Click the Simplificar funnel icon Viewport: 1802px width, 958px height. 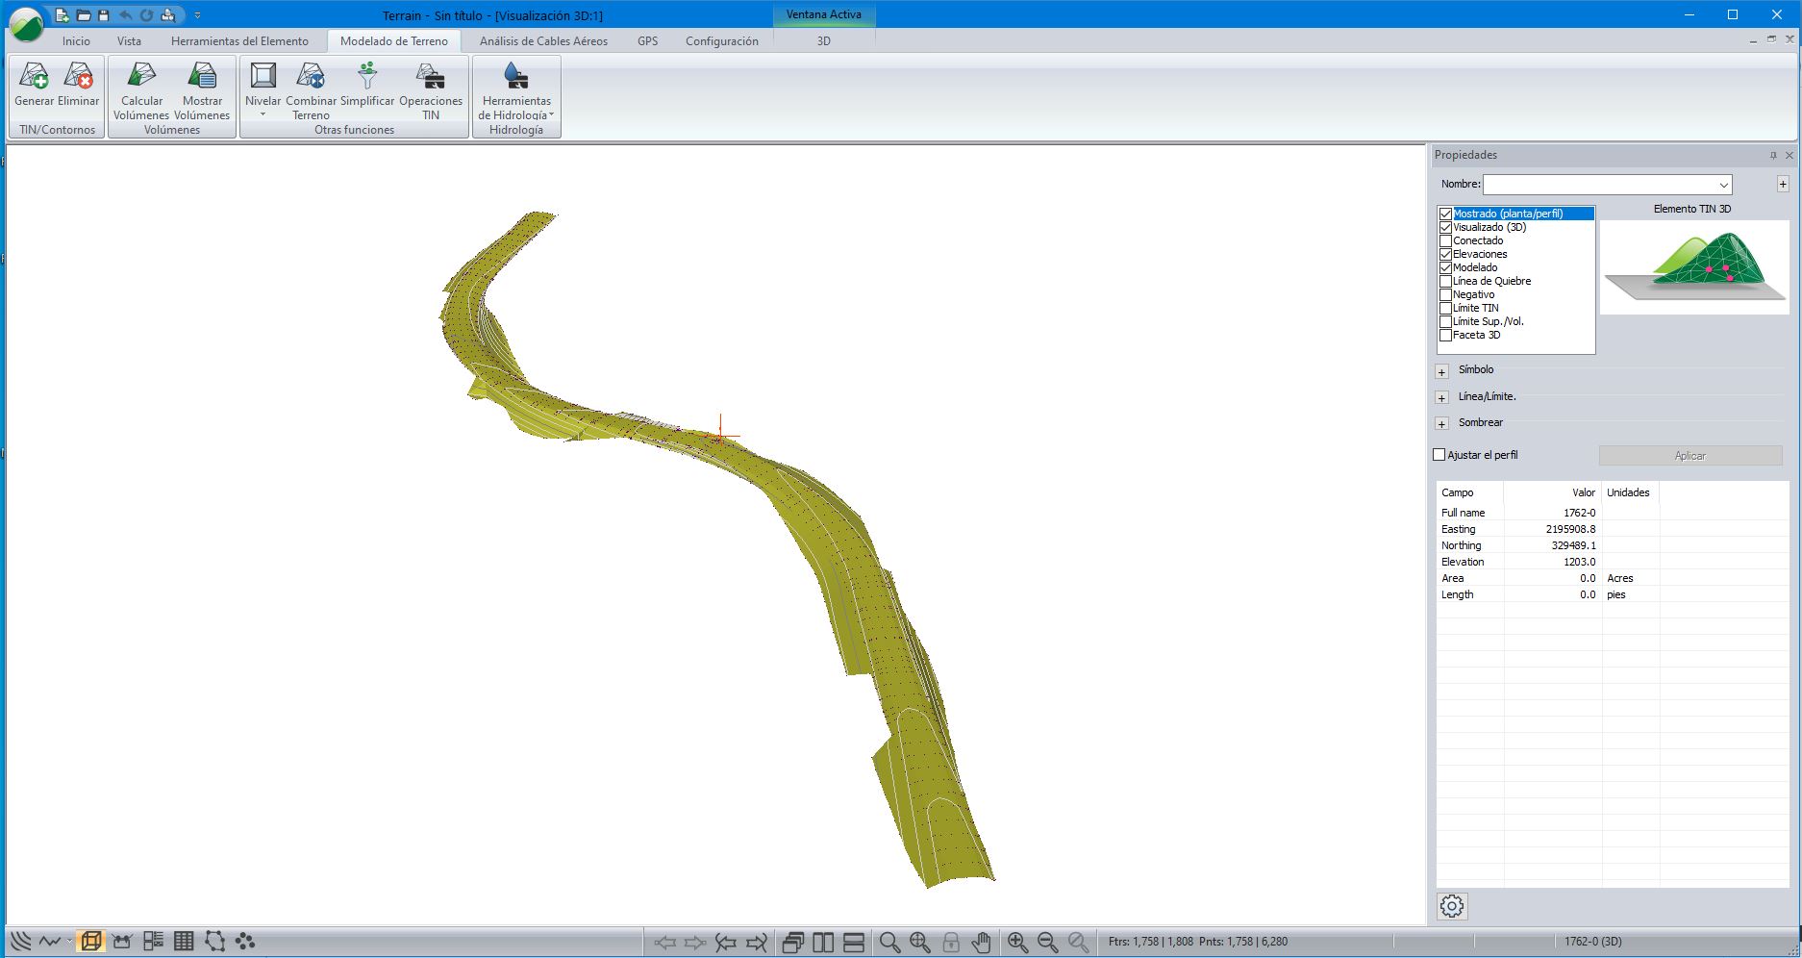click(367, 77)
